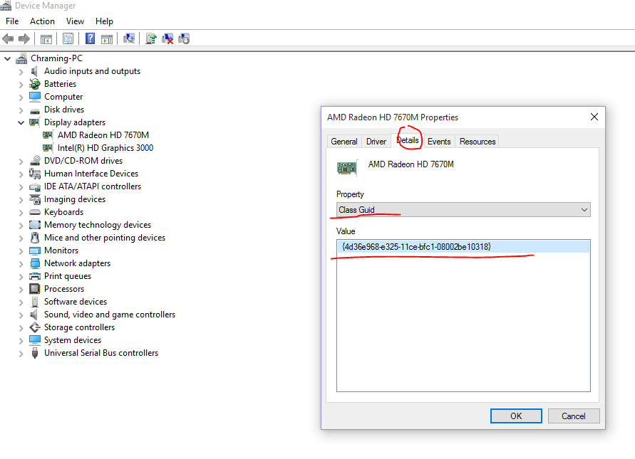
Task: Collapse the Charming-PC root node
Action: pyautogui.click(x=8, y=58)
